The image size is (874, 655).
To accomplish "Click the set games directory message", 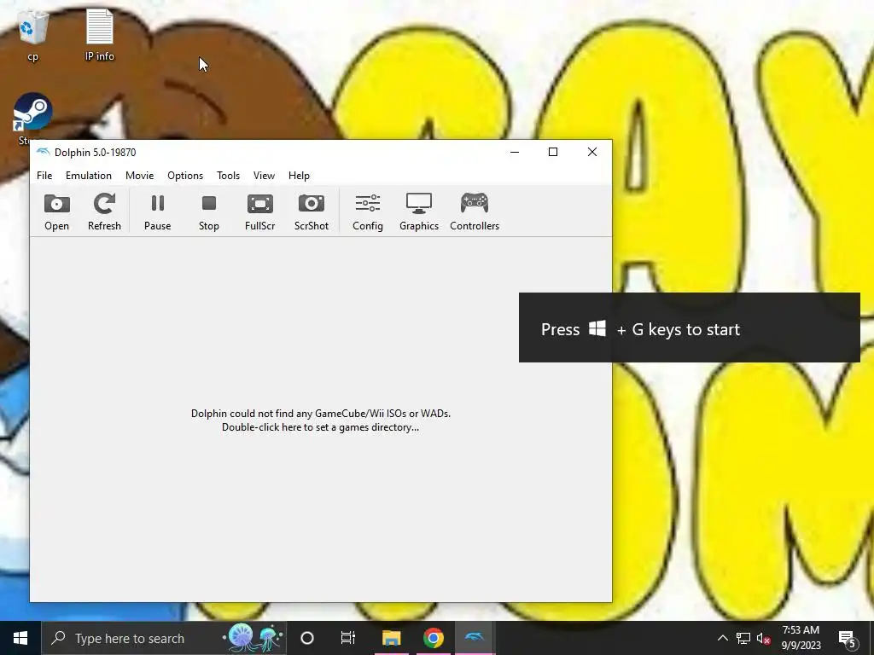I will pos(321,420).
